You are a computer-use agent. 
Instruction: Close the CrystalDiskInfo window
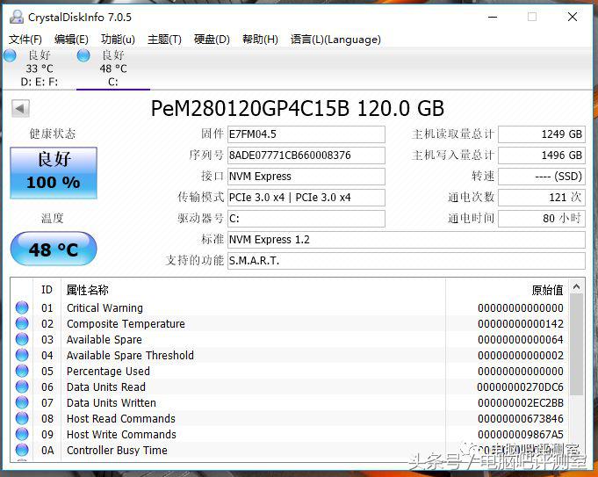(x=573, y=18)
